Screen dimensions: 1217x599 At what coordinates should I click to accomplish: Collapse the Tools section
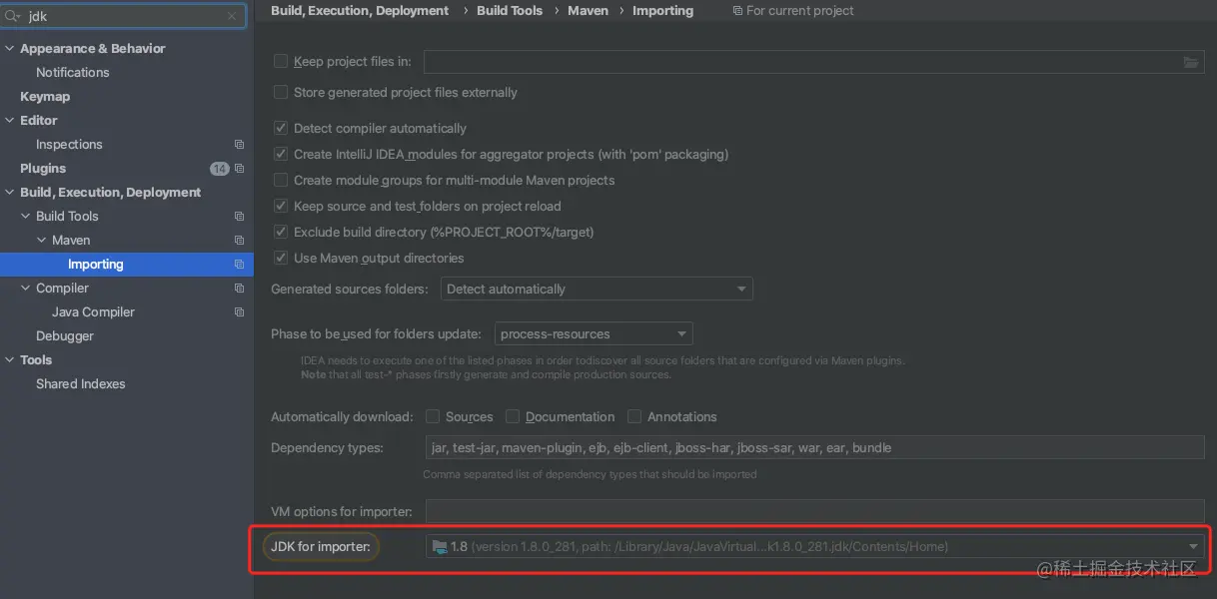(x=10, y=360)
